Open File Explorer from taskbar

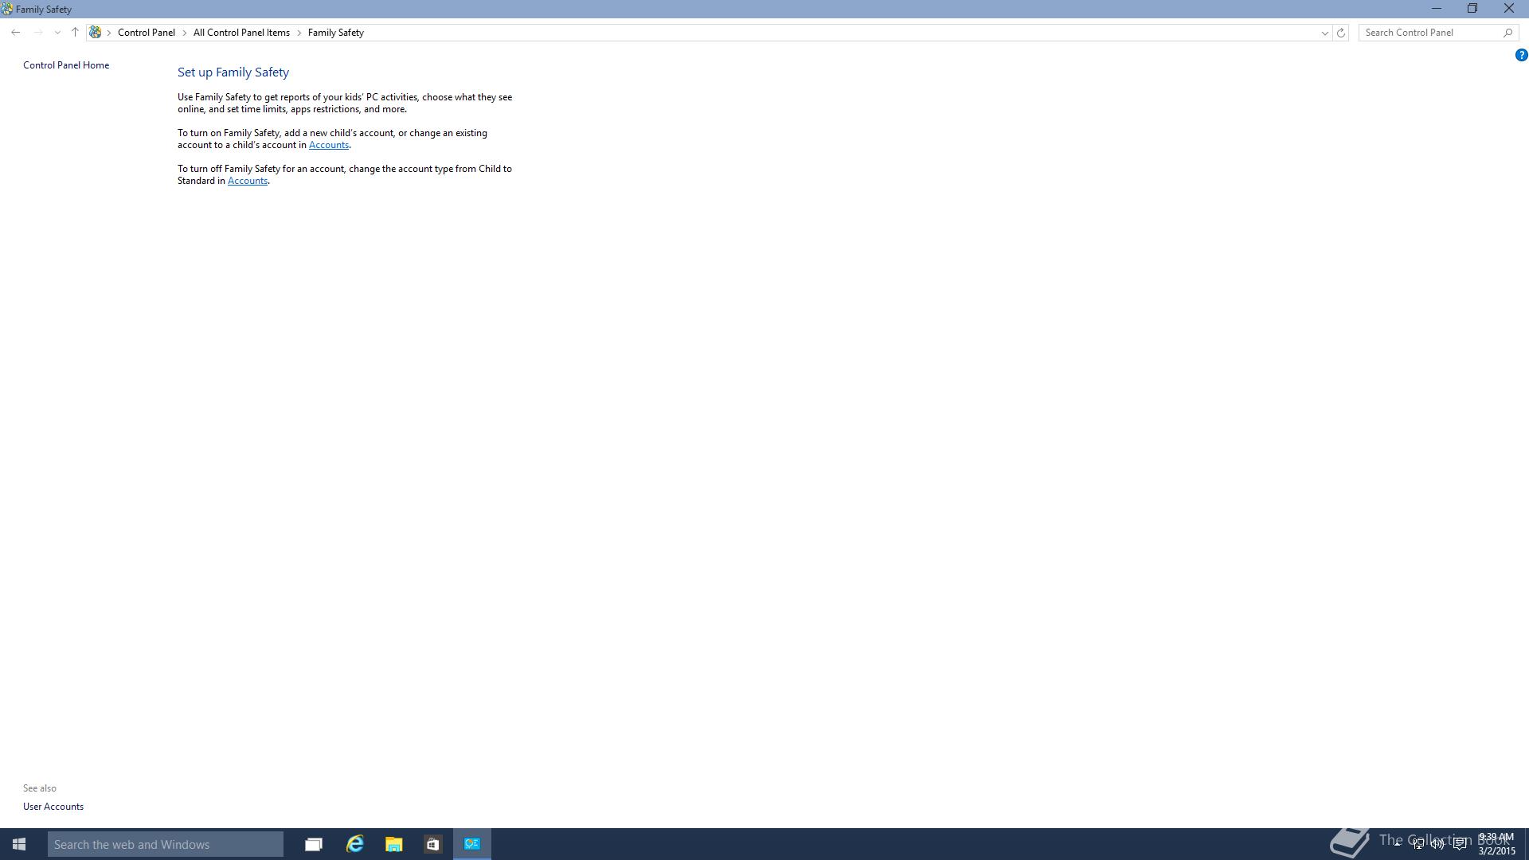[394, 844]
